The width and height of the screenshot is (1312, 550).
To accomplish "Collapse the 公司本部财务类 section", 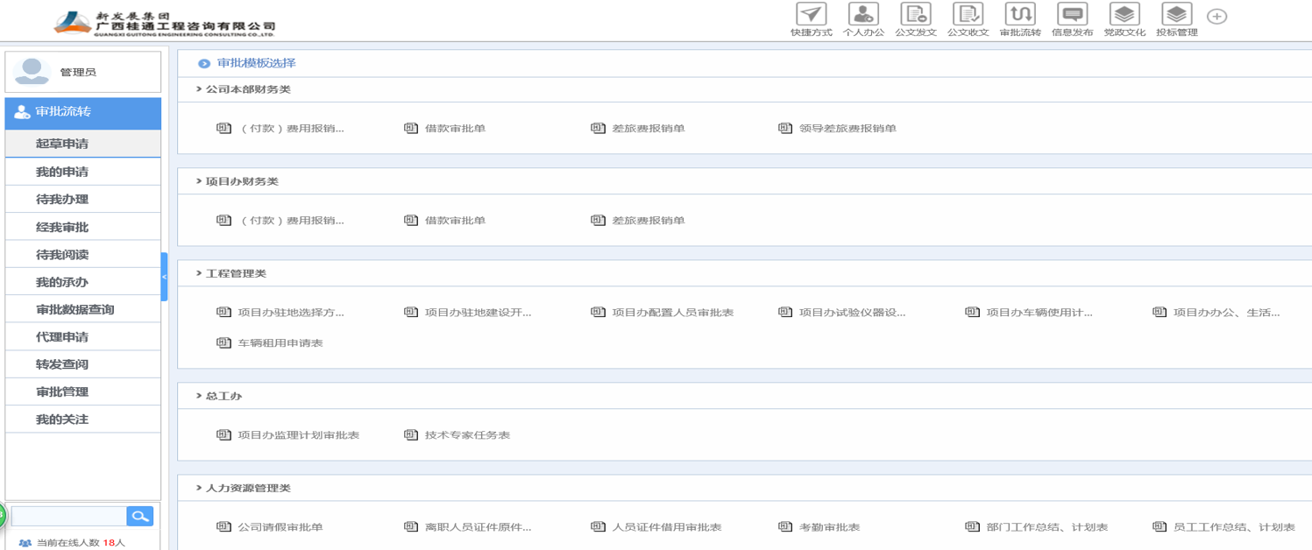I will pos(243,89).
